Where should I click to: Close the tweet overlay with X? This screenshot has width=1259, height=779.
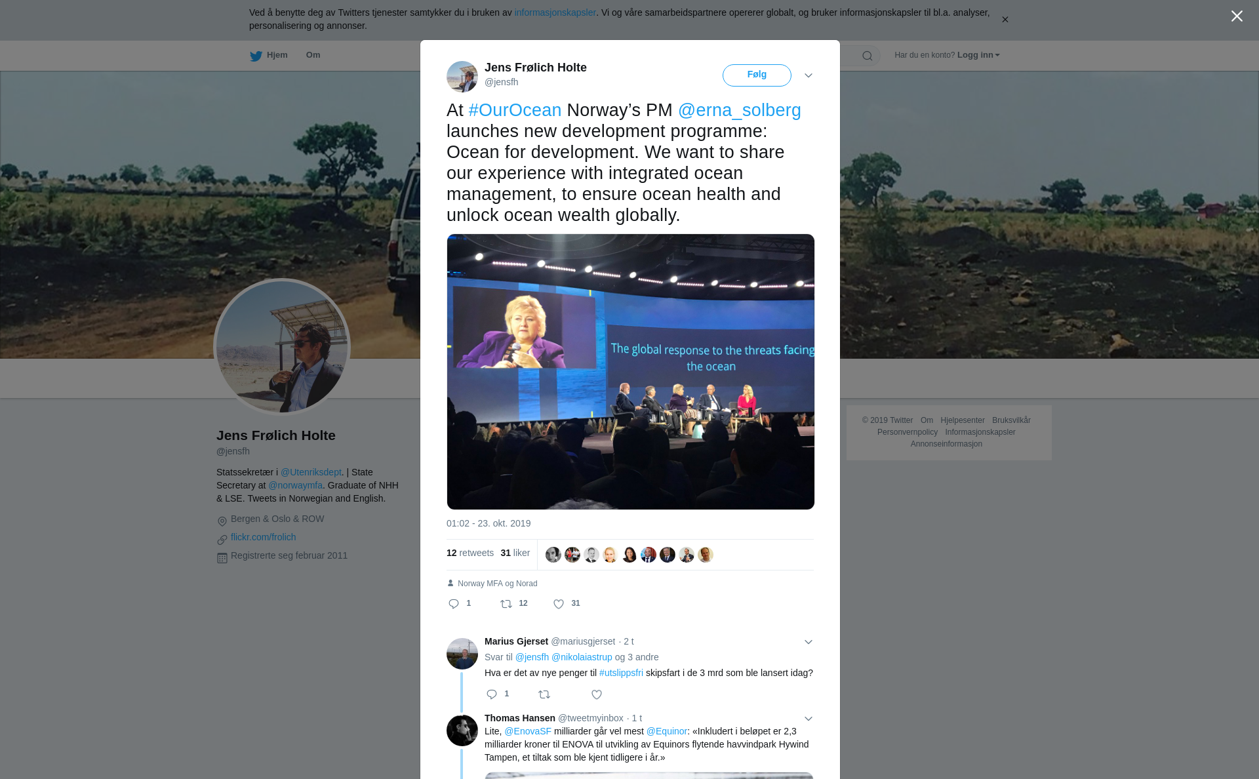[1237, 16]
